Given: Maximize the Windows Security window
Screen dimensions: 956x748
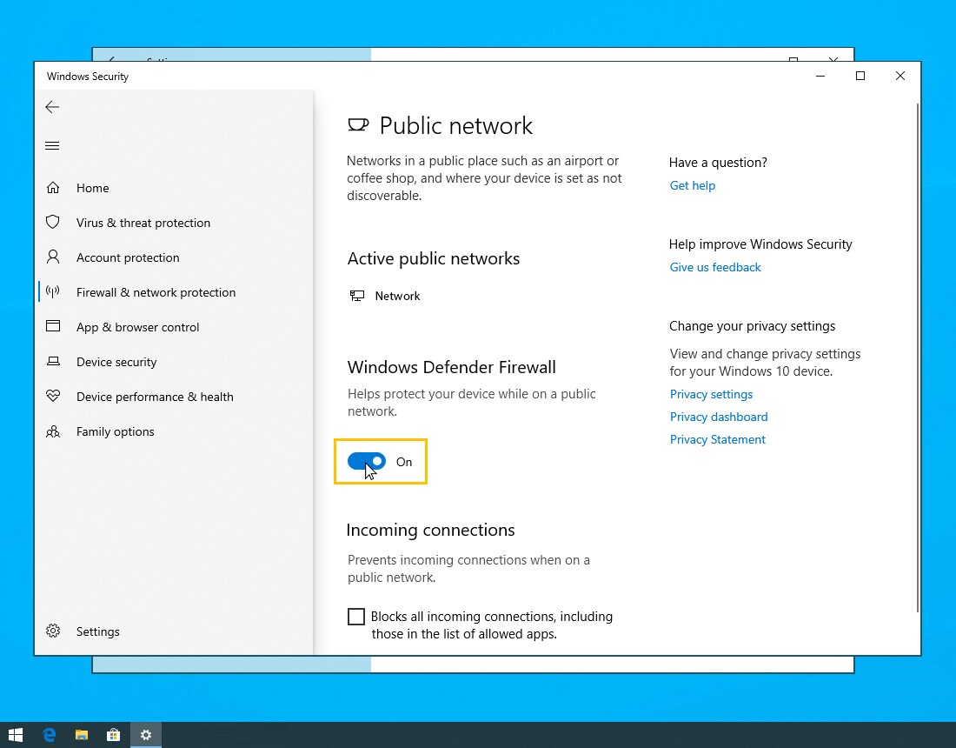Looking at the screenshot, I should click(860, 76).
